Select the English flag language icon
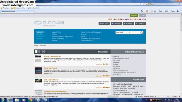This screenshot has height=102, width=182. [x=109, y=19]
